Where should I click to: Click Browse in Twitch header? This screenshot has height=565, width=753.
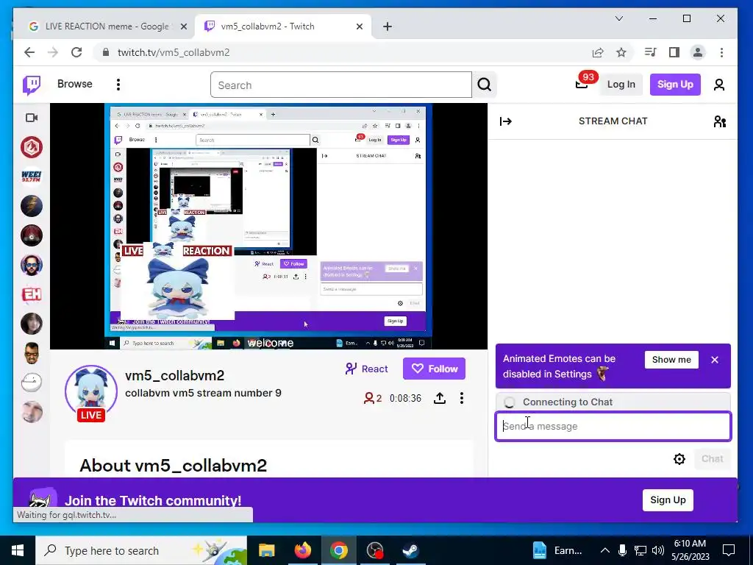75,84
